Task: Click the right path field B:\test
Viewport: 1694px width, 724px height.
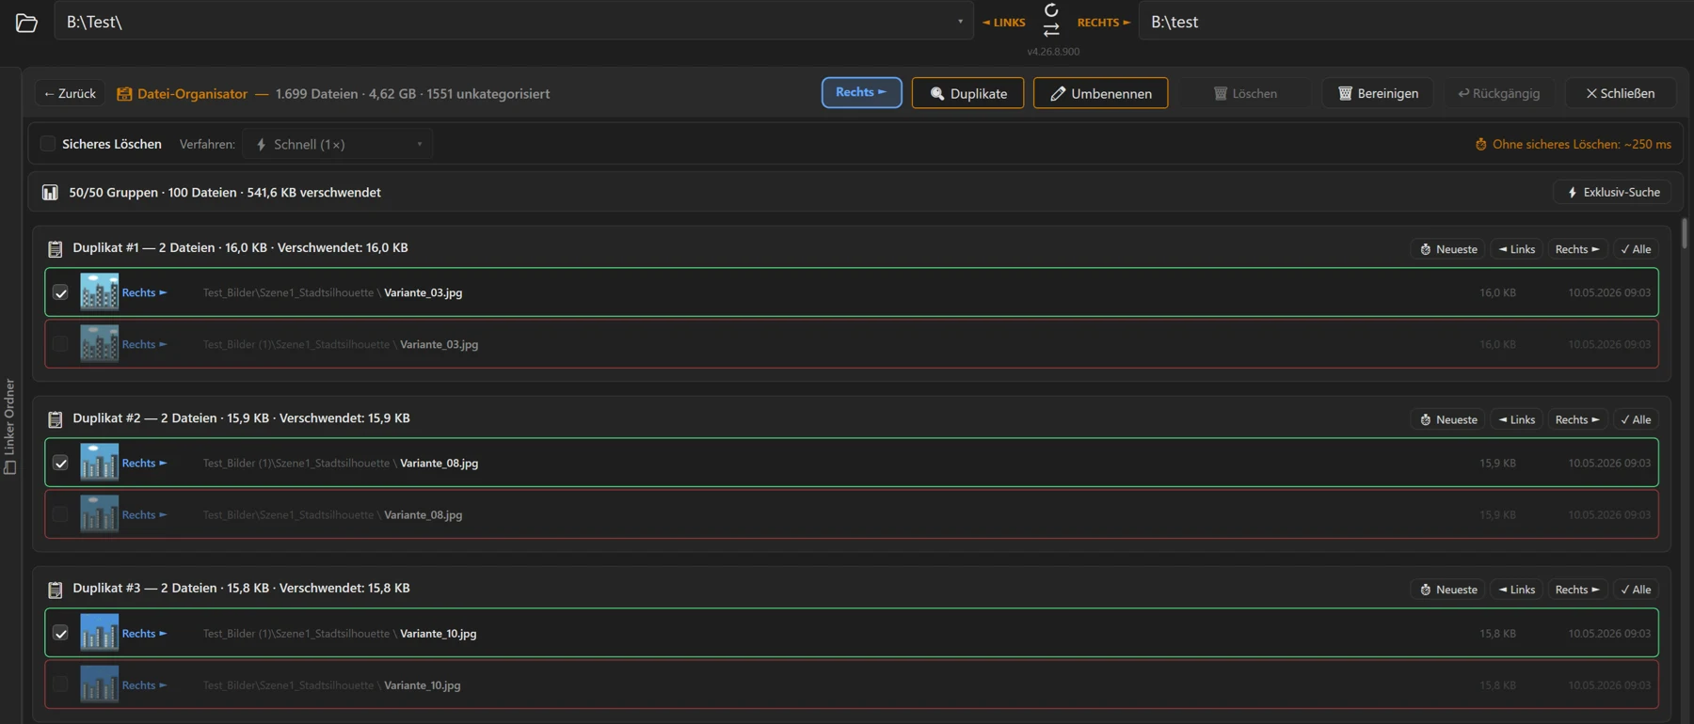Action: tap(1416, 22)
